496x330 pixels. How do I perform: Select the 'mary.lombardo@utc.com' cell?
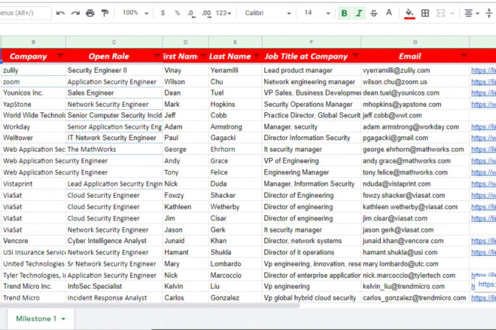415,264
